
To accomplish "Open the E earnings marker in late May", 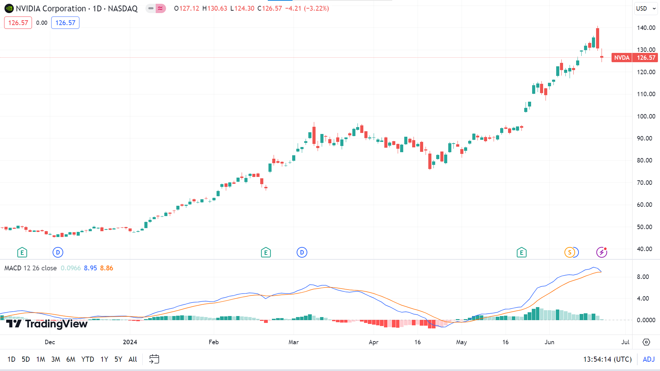I will [521, 252].
